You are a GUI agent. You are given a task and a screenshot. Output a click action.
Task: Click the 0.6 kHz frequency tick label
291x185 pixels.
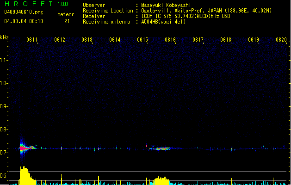(x=4, y=176)
